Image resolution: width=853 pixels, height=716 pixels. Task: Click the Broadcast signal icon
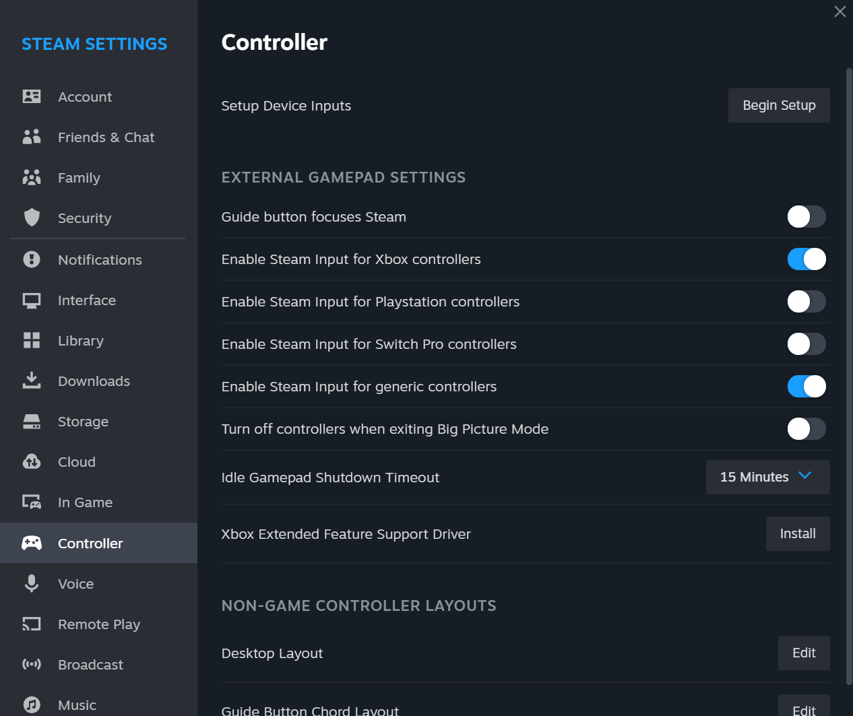point(32,664)
